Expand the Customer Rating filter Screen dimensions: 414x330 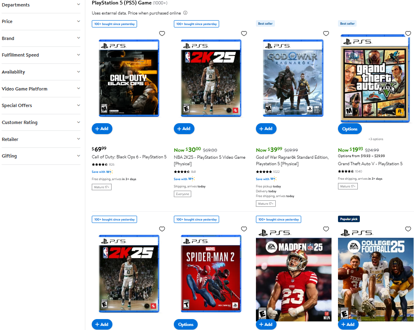point(41,122)
